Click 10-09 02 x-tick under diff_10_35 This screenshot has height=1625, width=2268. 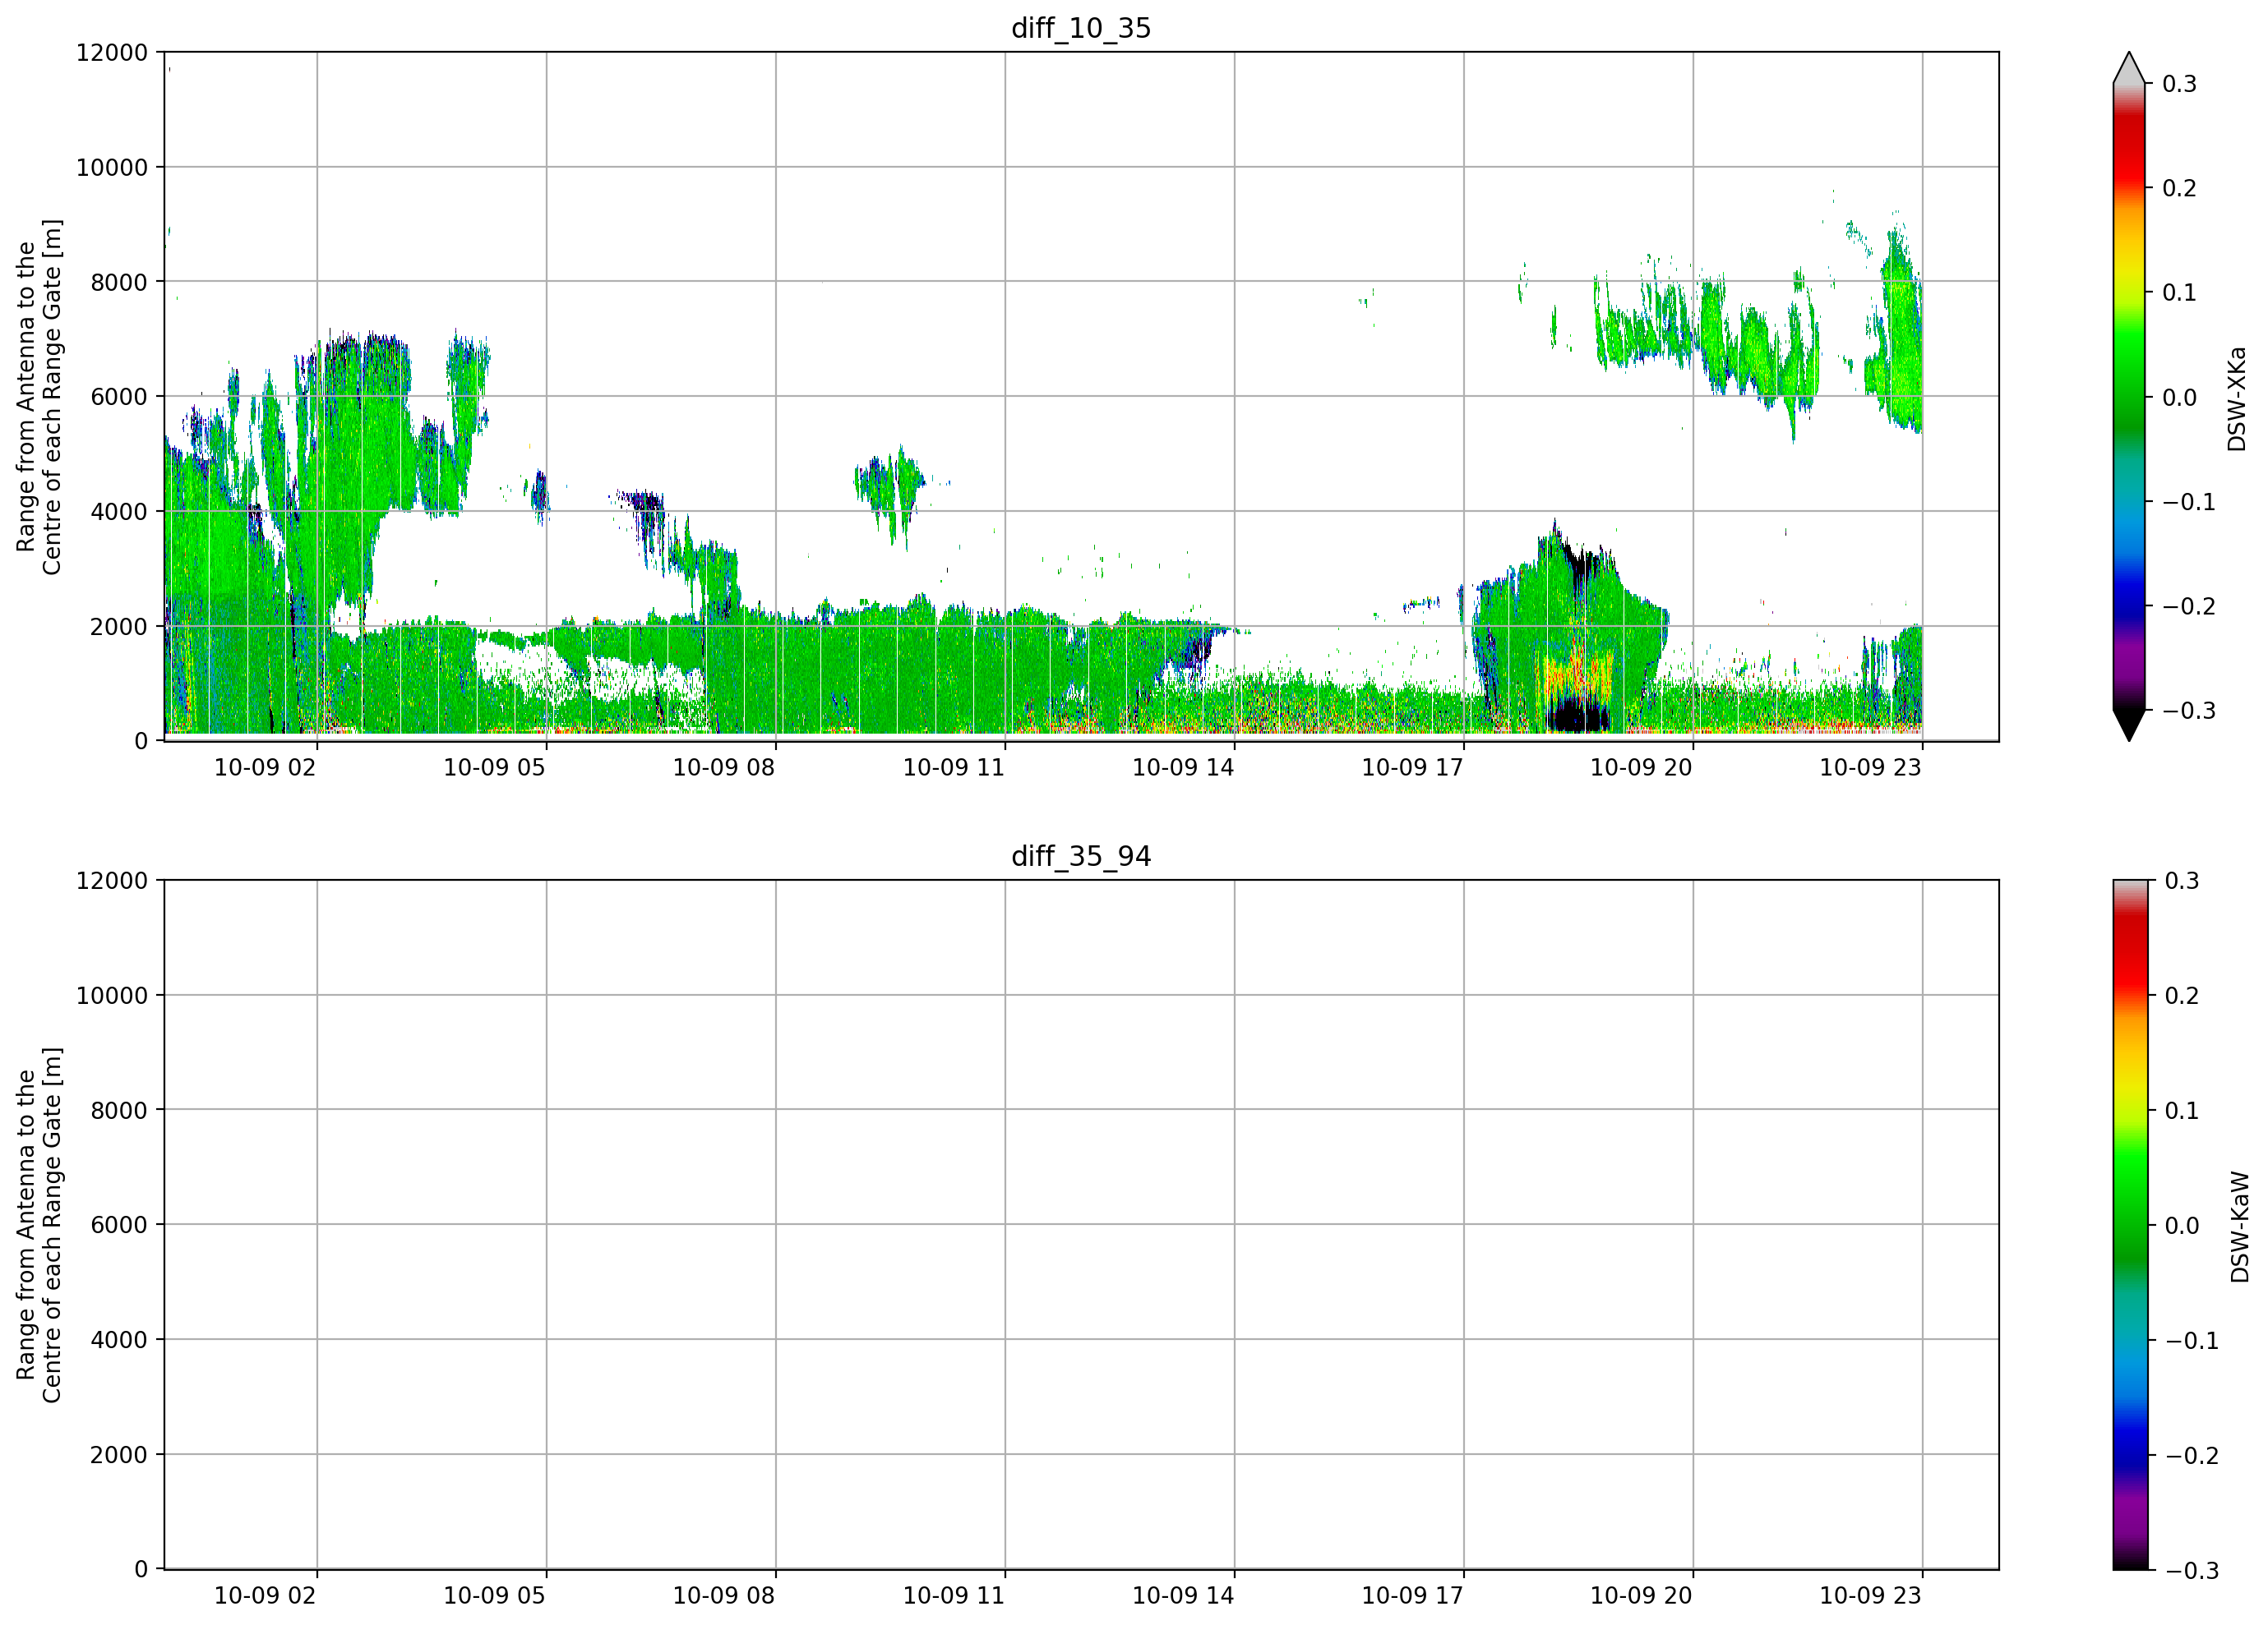(x=265, y=767)
